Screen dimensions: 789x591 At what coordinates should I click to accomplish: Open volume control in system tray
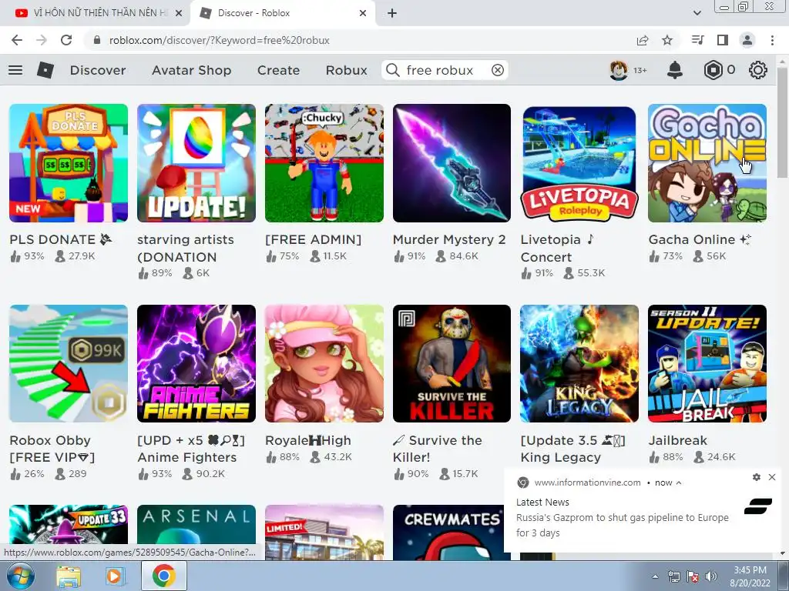(x=711, y=576)
